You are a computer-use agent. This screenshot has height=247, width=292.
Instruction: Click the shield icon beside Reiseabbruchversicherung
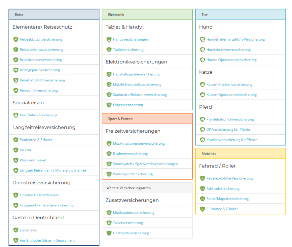click(x=16, y=39)
